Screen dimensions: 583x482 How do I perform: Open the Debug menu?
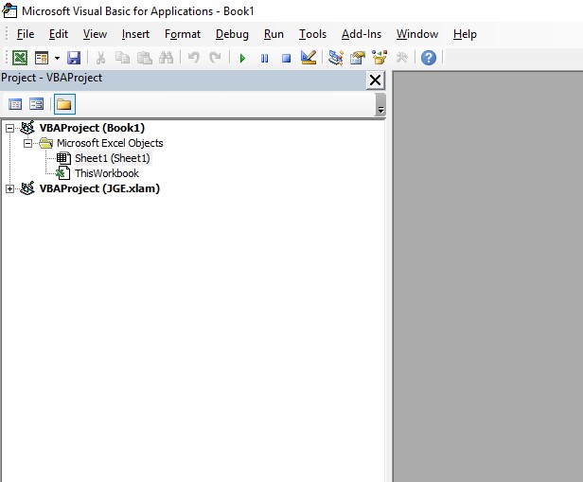[x=232, y=34]
